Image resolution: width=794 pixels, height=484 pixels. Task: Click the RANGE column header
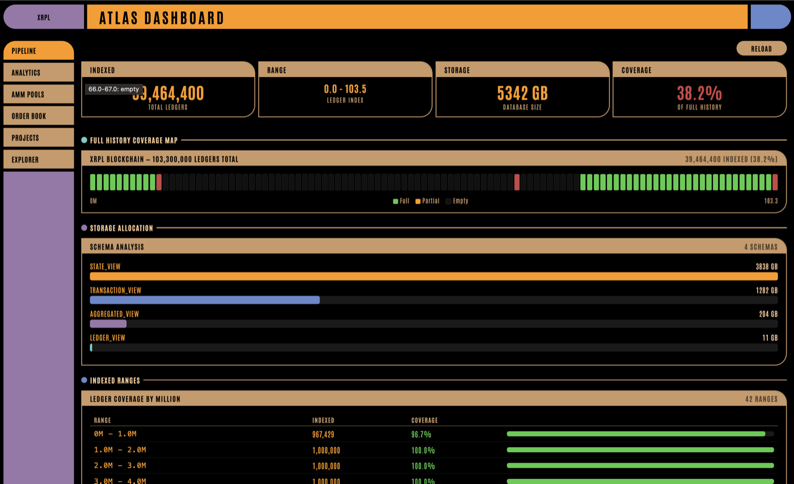pyautogui.click(x=103, y=420)
